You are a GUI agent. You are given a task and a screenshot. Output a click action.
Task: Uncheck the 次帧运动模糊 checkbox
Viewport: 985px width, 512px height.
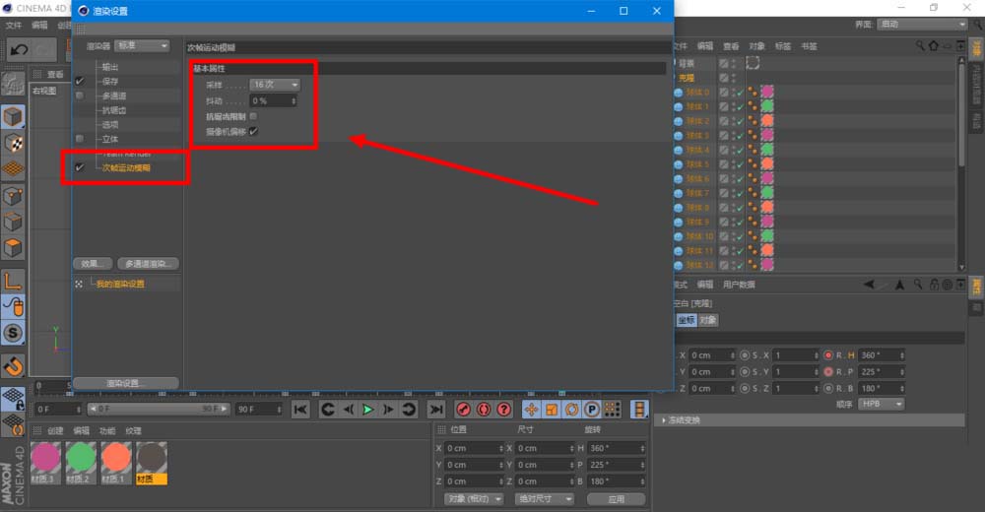point(80,167)
